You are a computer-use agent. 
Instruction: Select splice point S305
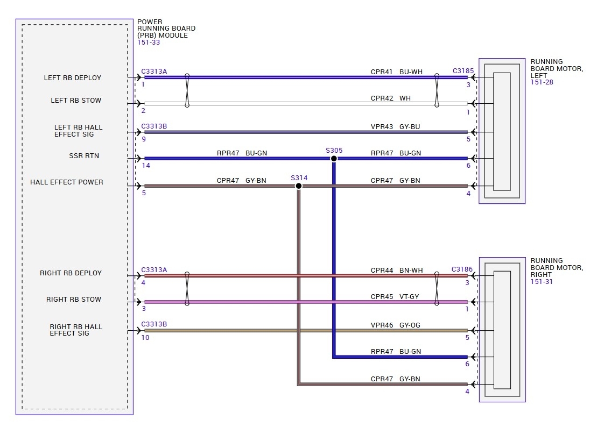coord(334,159)
